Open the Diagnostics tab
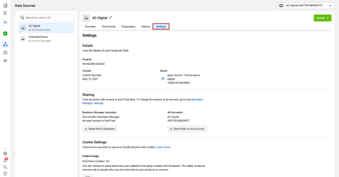339x177 pixels. [129, 26]
